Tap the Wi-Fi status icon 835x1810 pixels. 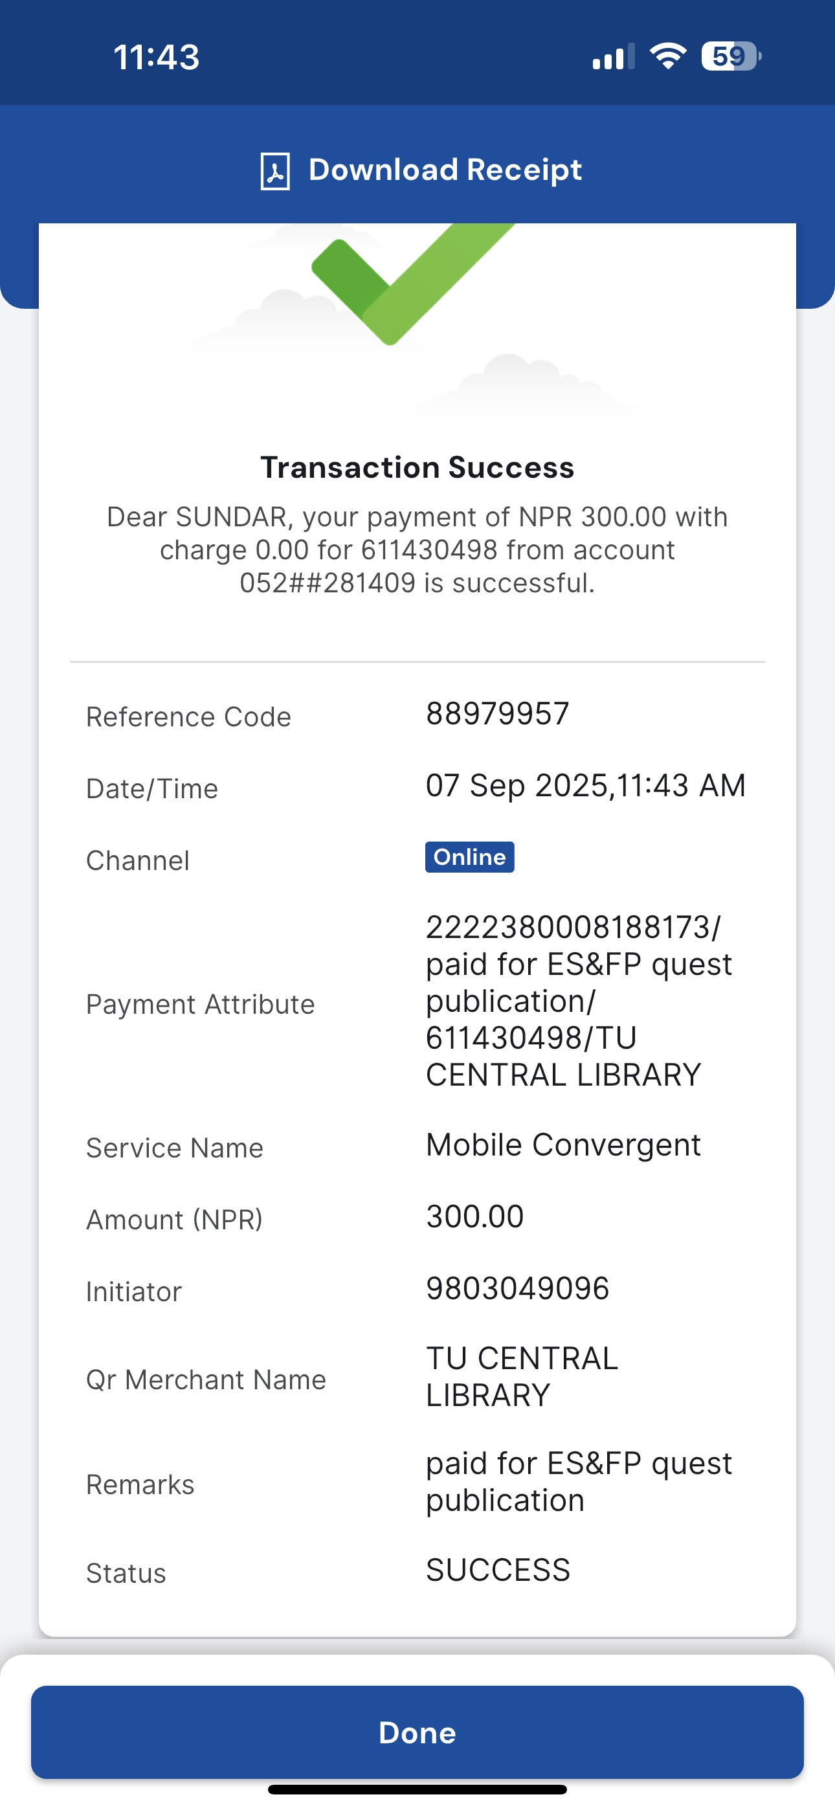pyautogui.click(x=668, y=56)
